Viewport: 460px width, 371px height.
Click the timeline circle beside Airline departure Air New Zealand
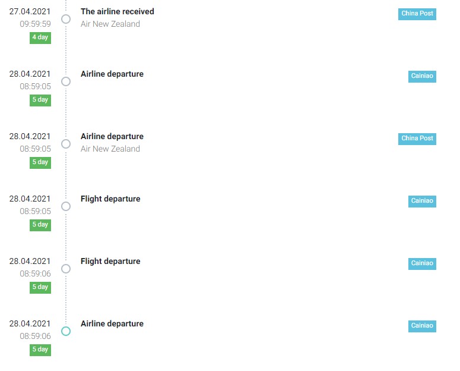click(66, 144)
